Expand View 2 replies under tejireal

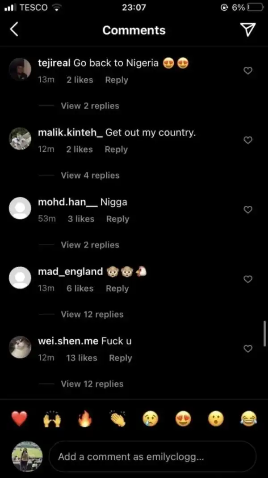coord(90,106)
